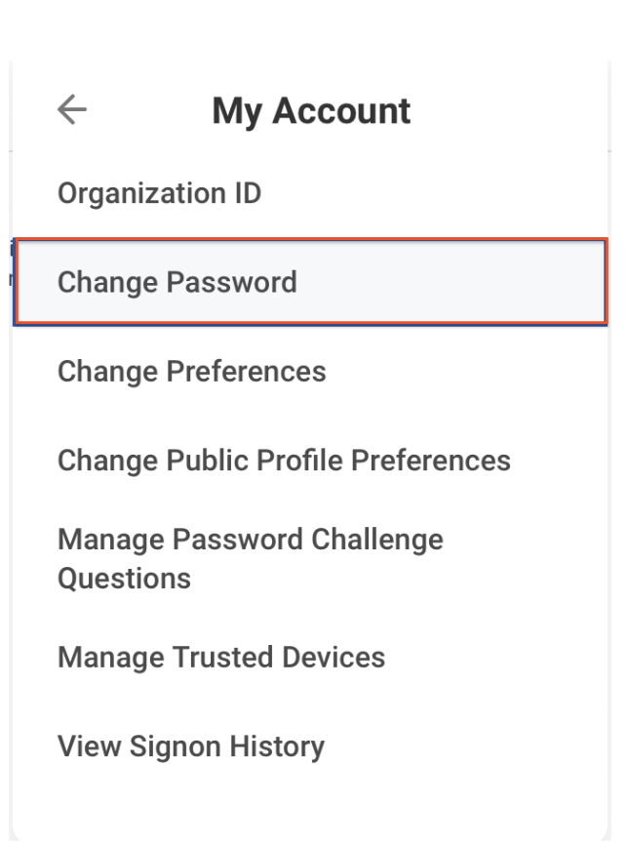Click the My Account heading

pyautogui.click(x=311, y=109)
